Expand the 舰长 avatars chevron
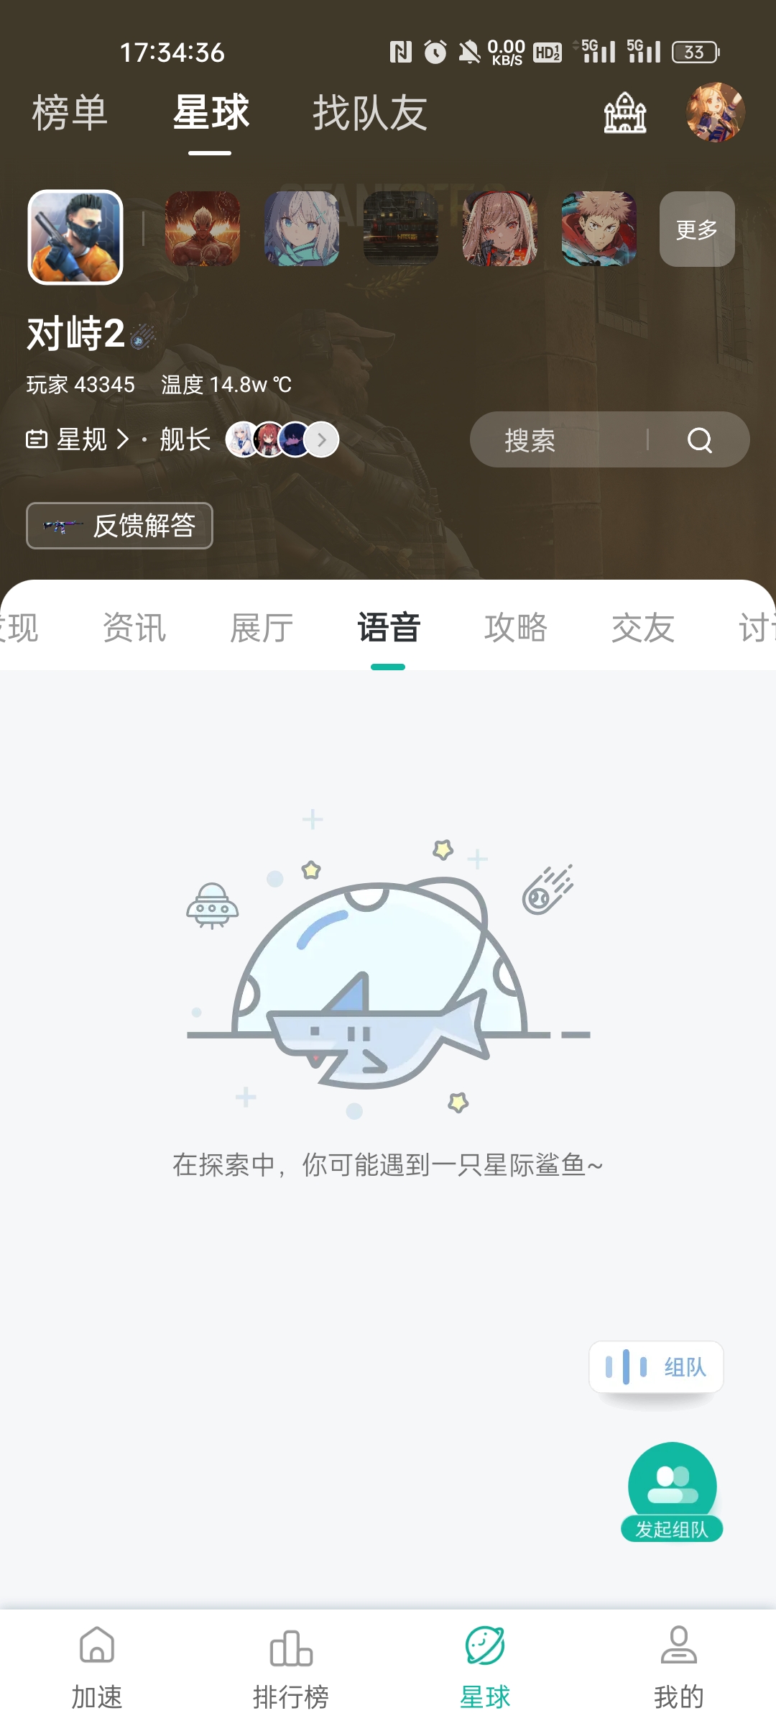The width and height of the screenshot is (776, 1726). (322, 439)
